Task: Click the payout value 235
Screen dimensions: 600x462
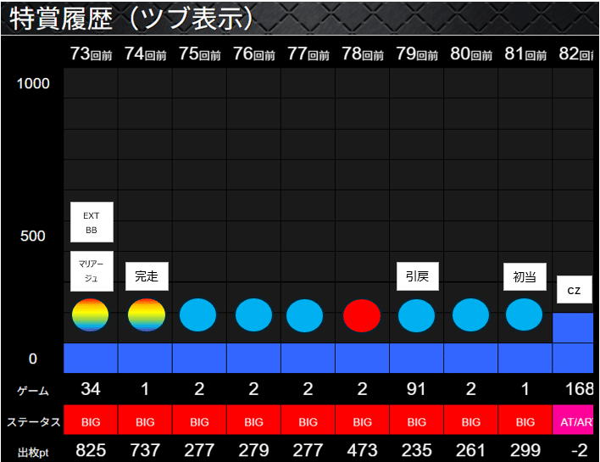Action: click(x=417, y=450)
